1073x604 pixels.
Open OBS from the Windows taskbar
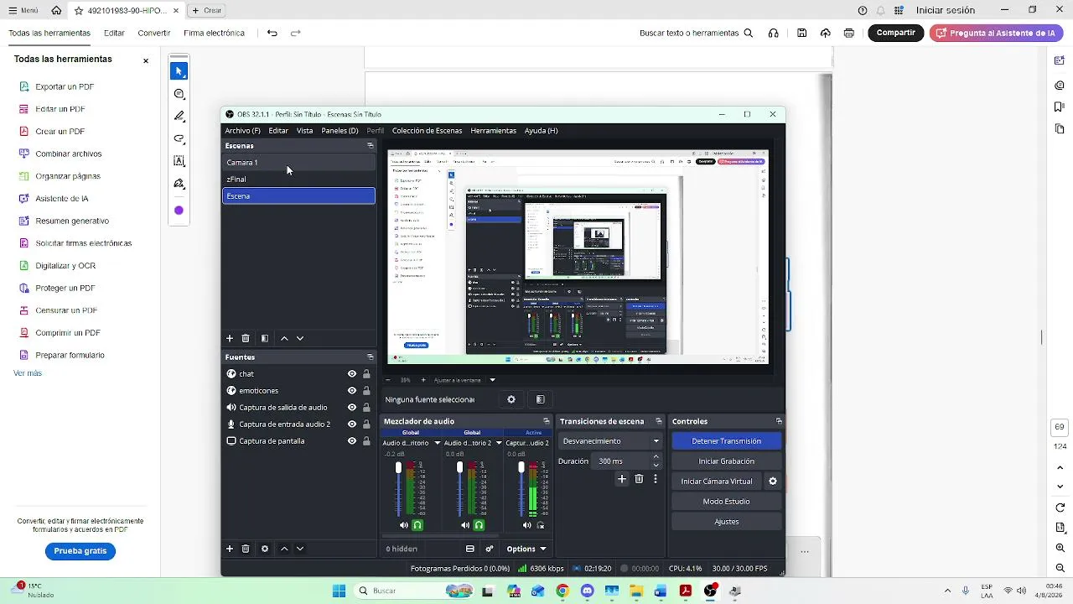pyautogui.click(x=711, y=591)
